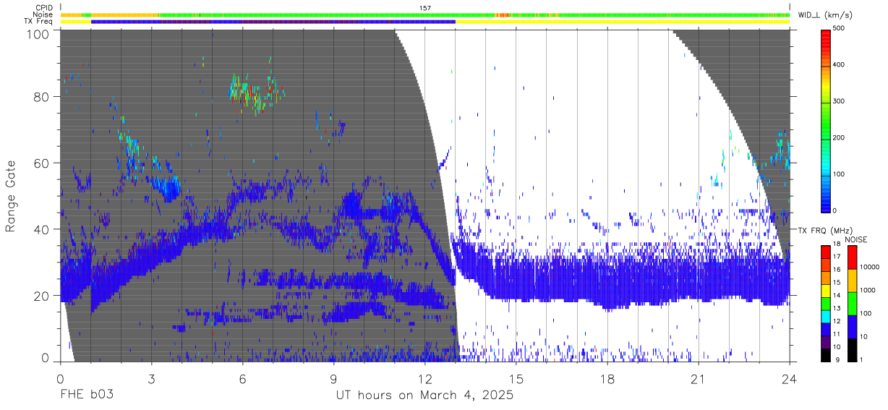Click the noise indicator strip at top
This screenshot has height=410, width=888.
pos(425,14)
